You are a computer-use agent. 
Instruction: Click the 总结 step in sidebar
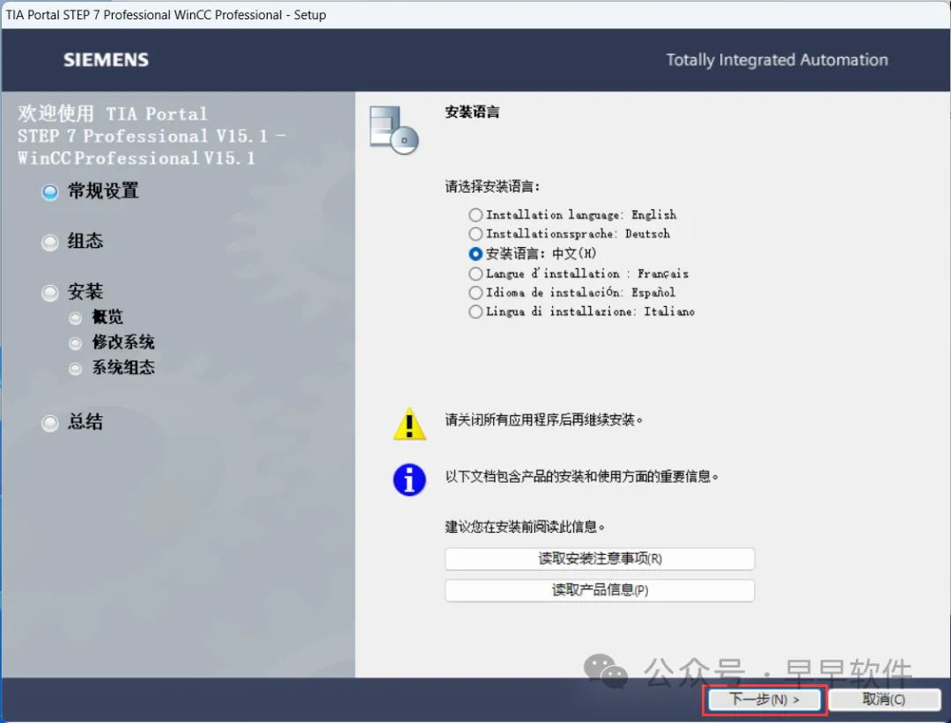coord(85,422)
